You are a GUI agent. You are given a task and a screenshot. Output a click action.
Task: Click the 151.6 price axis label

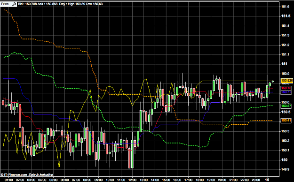pyautogui.click(x=285, y=7)
